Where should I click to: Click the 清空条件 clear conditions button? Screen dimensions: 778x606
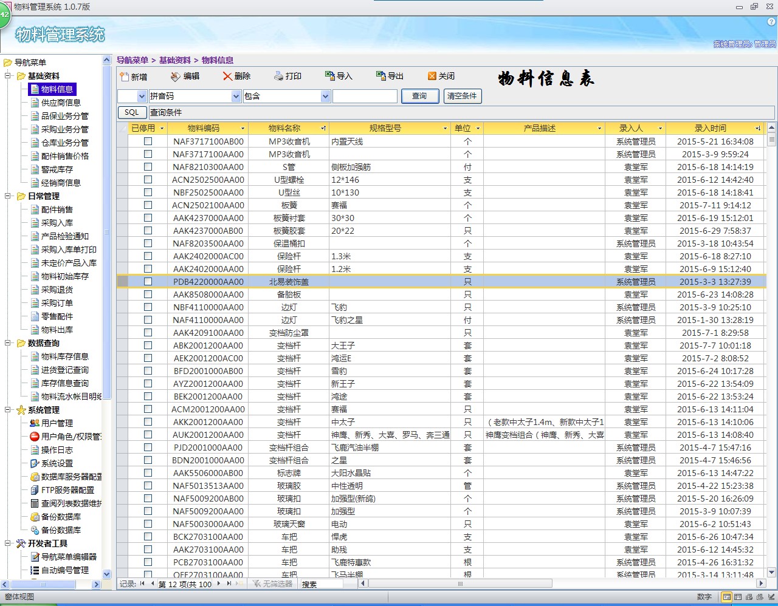coord(462,96)
